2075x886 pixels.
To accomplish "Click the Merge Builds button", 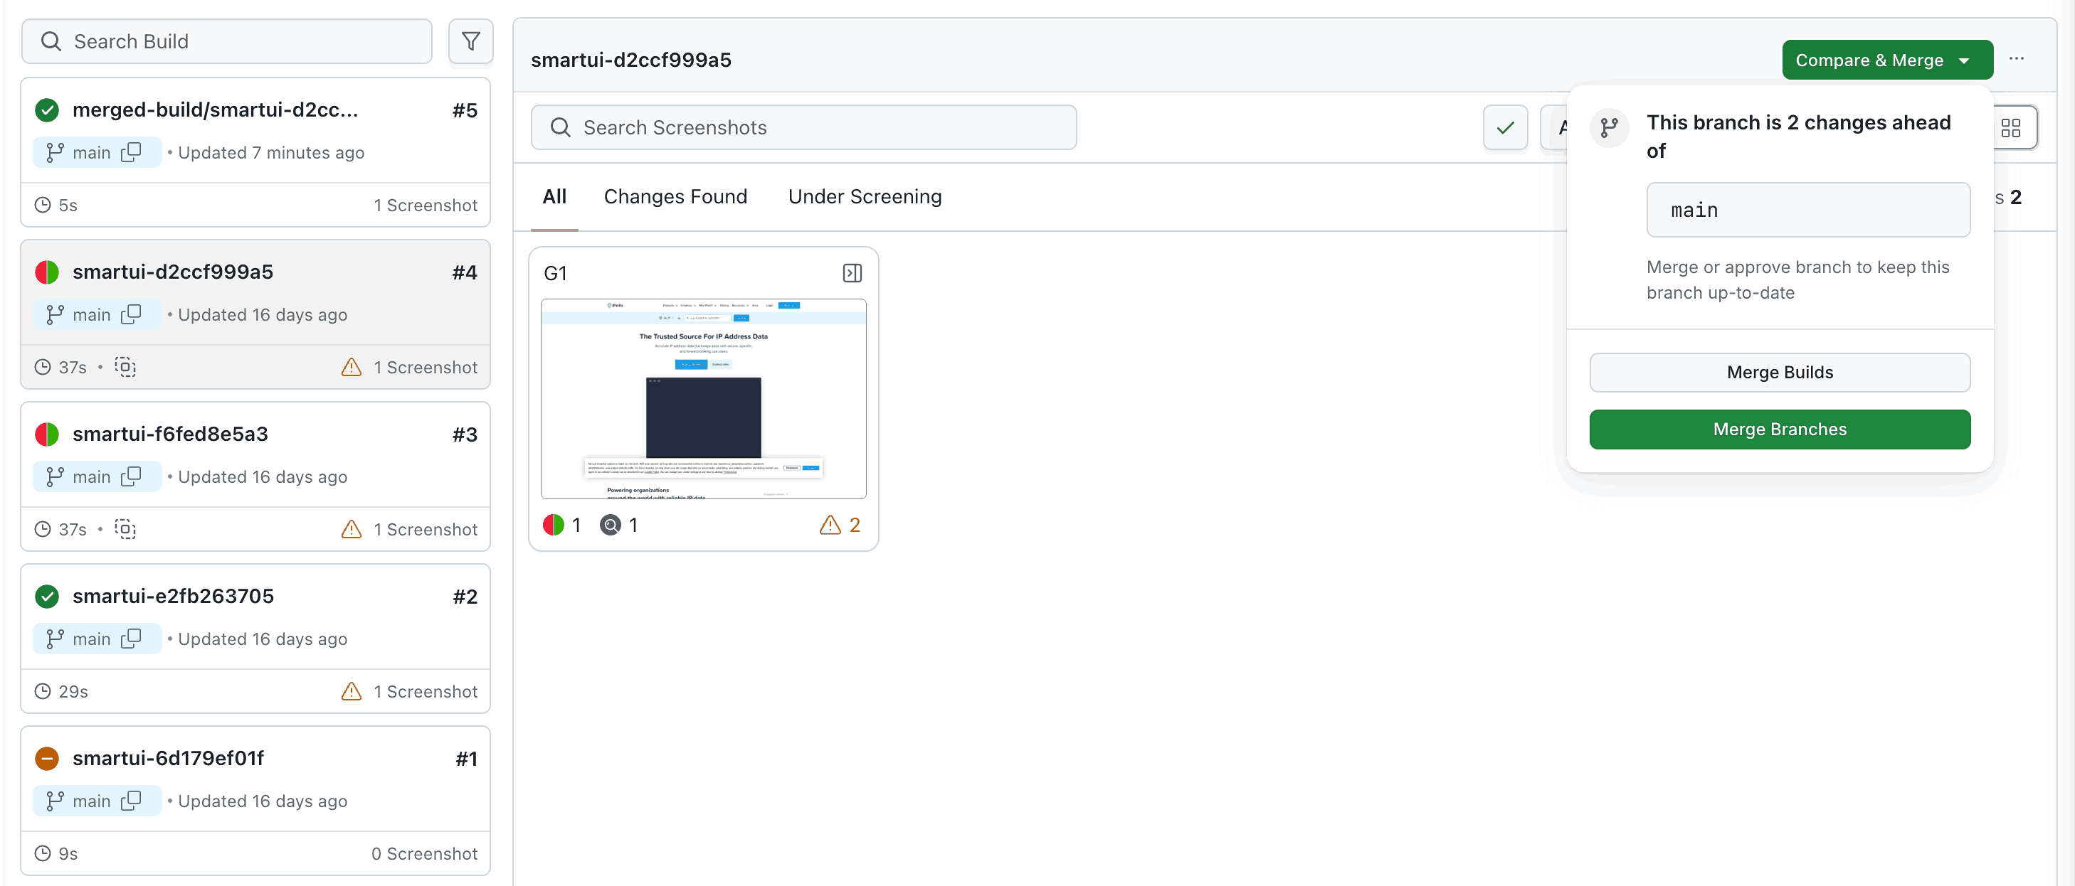I will click(1780, 372).
